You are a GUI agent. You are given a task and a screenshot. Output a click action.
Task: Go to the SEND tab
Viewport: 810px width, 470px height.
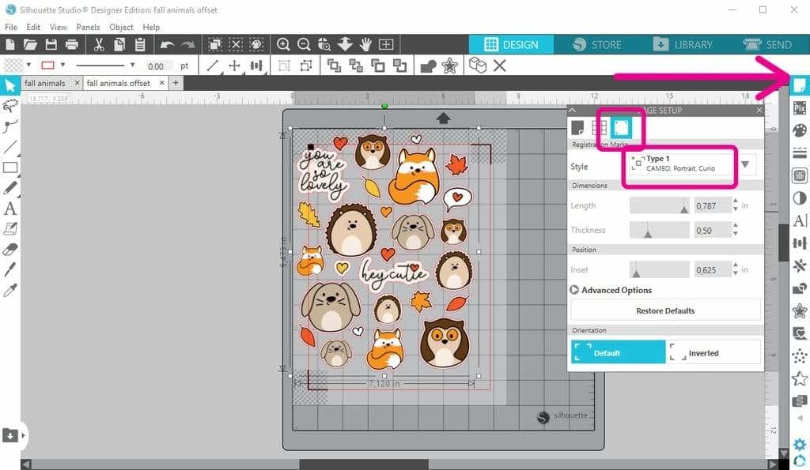(767, 45)
